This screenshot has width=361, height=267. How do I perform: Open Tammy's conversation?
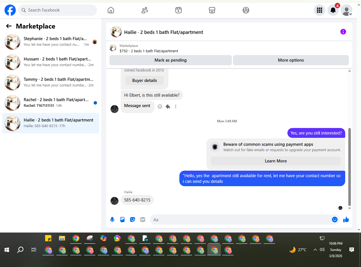click(51, 82)
